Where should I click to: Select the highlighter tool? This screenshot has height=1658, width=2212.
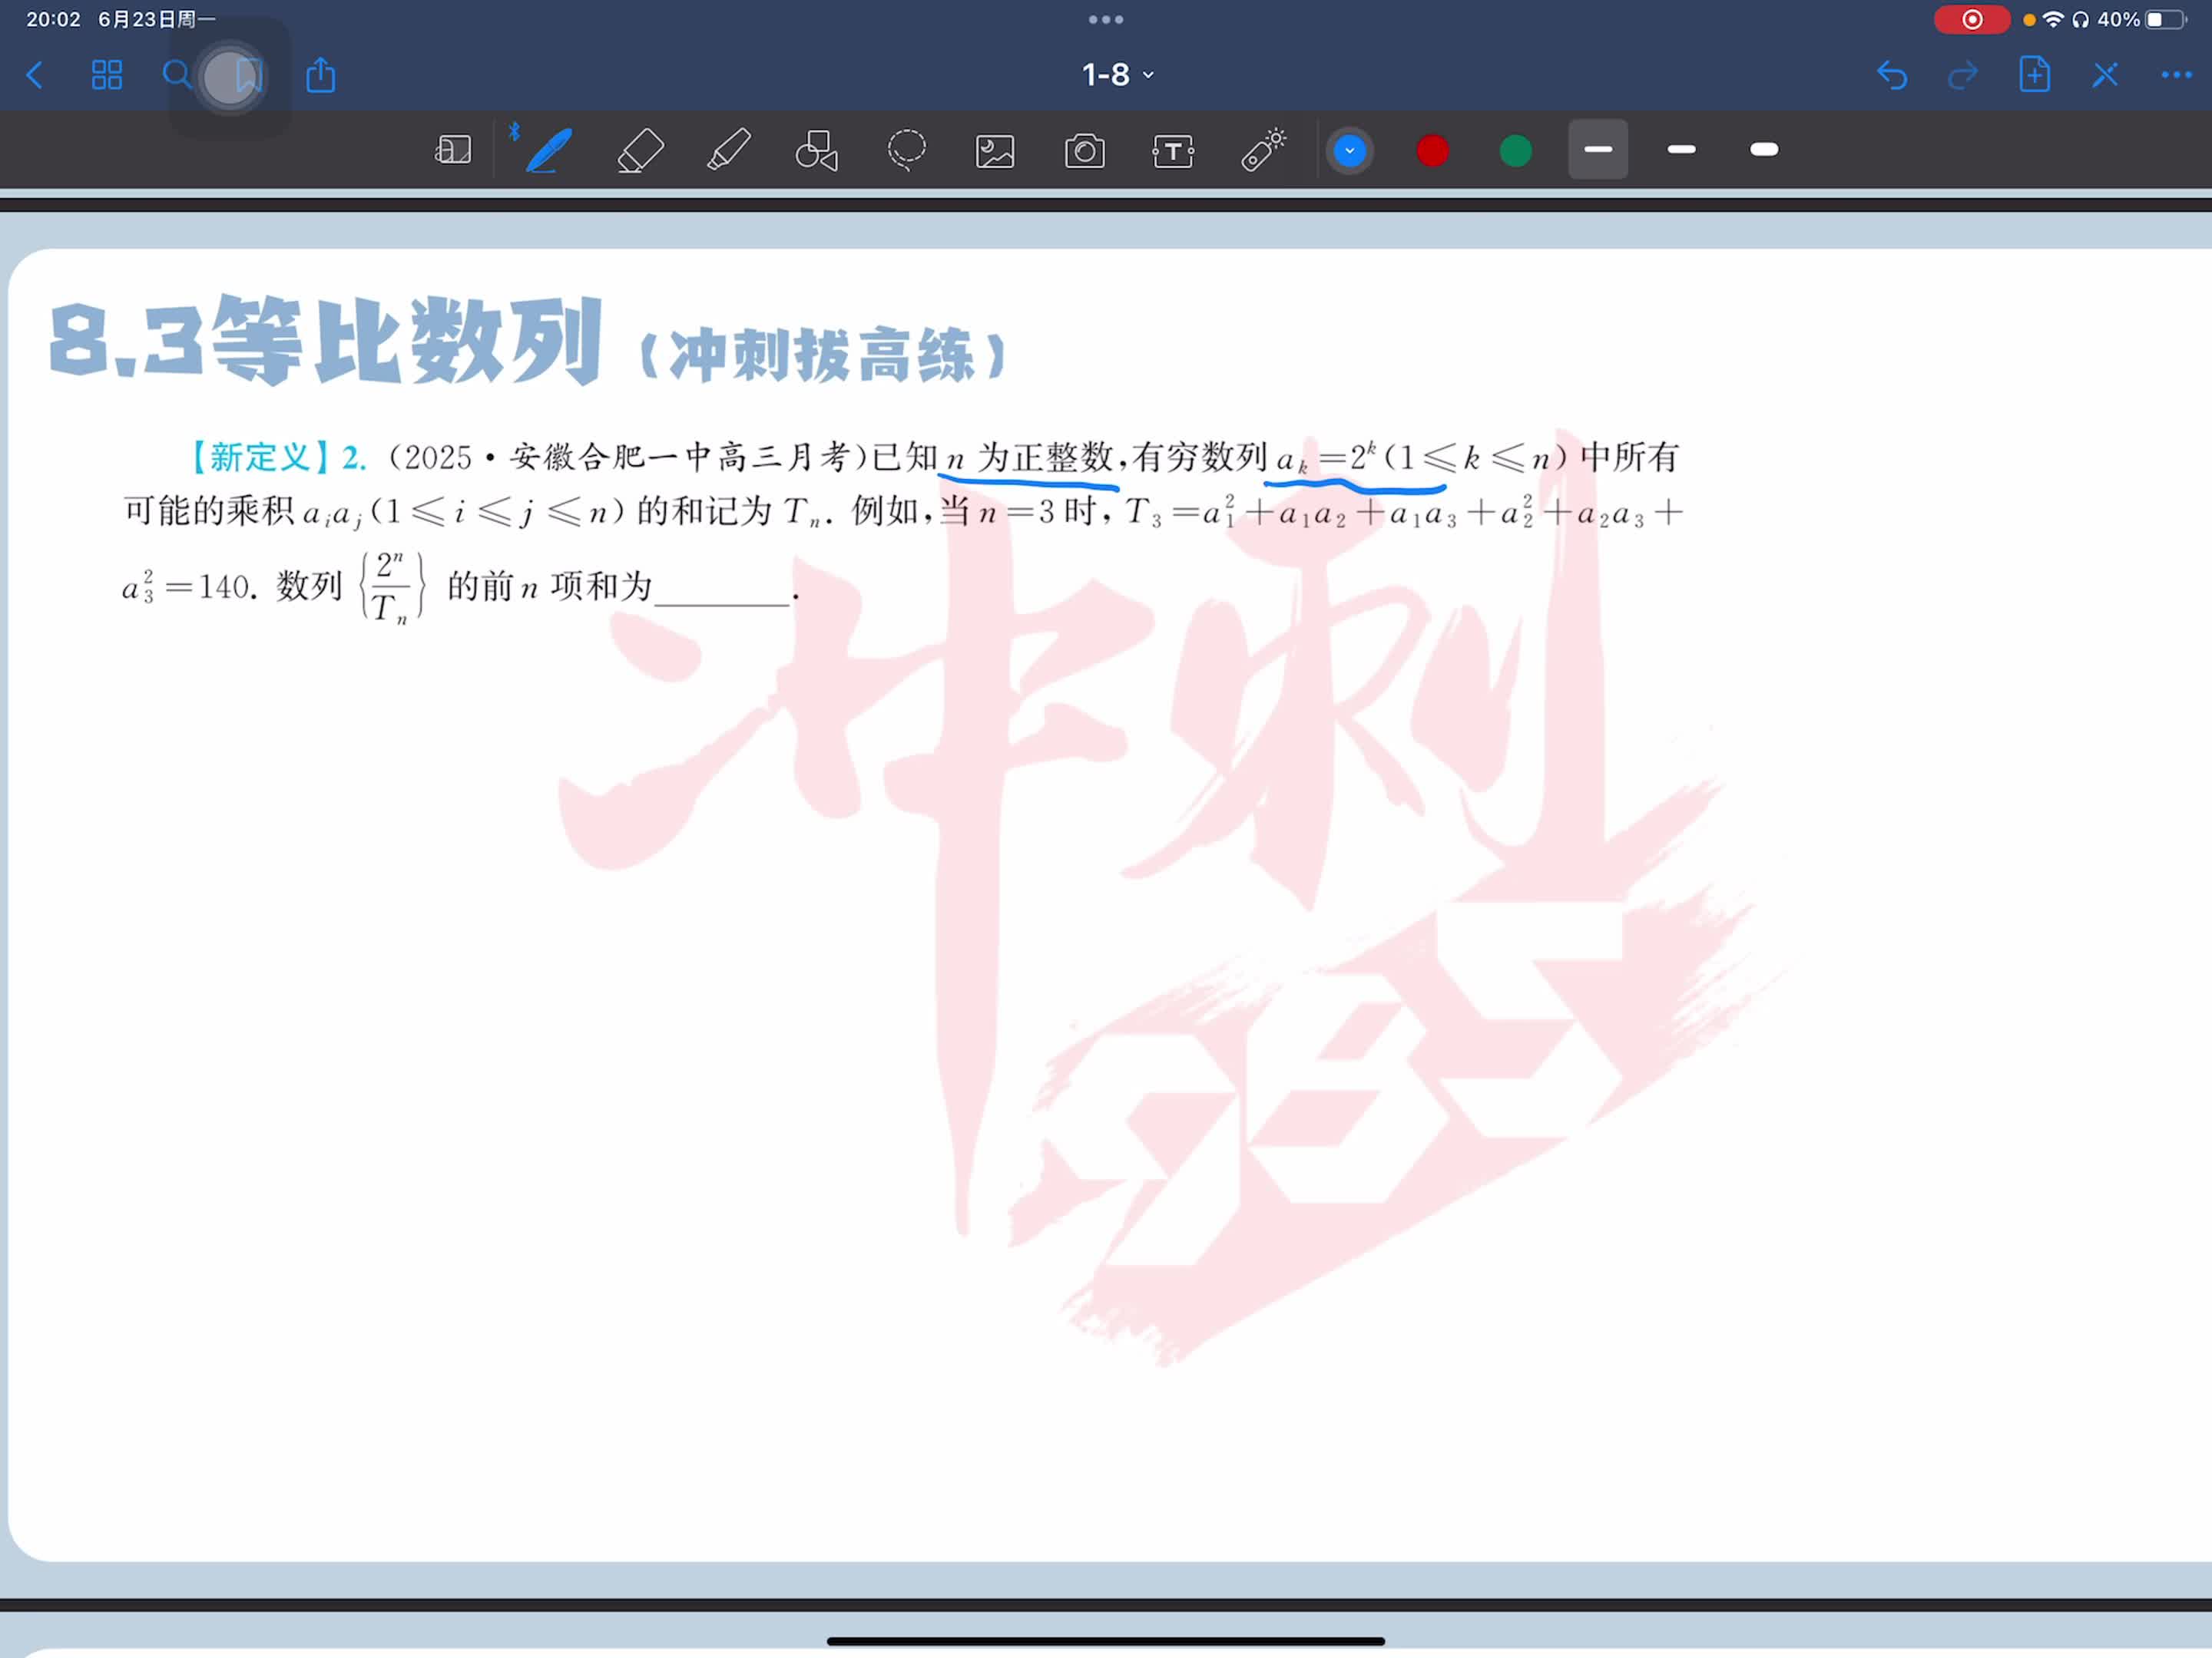pos(728,151)
